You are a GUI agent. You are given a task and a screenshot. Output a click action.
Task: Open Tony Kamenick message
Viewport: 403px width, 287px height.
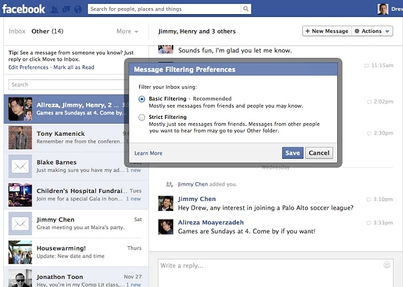coord(66,138)
